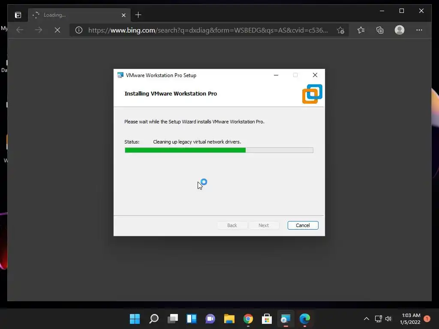The image size is (439, 329).
Task: Open Widgets from the taskbar
Action: point(192,319)
